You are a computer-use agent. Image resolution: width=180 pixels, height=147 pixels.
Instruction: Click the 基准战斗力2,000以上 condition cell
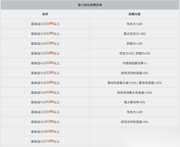[45, 24]
